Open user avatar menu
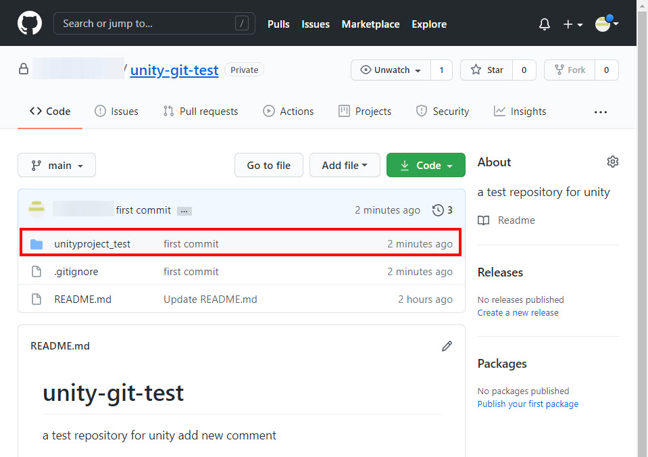This screenshot has height=457, width=648. [x=606, y=24]
